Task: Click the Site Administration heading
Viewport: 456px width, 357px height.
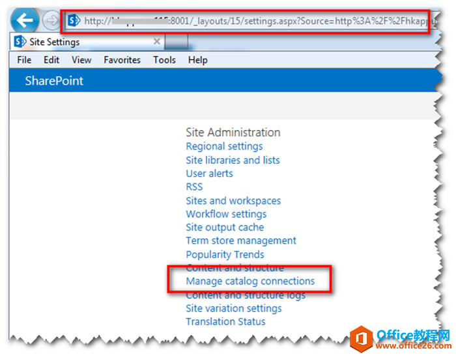Action: [x=233, y=133]
